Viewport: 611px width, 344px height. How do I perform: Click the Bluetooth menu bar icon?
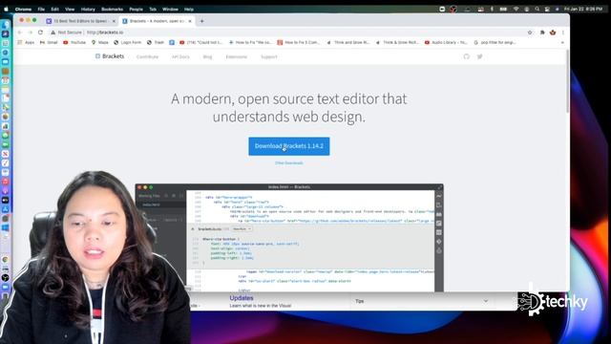pos(492,9)
